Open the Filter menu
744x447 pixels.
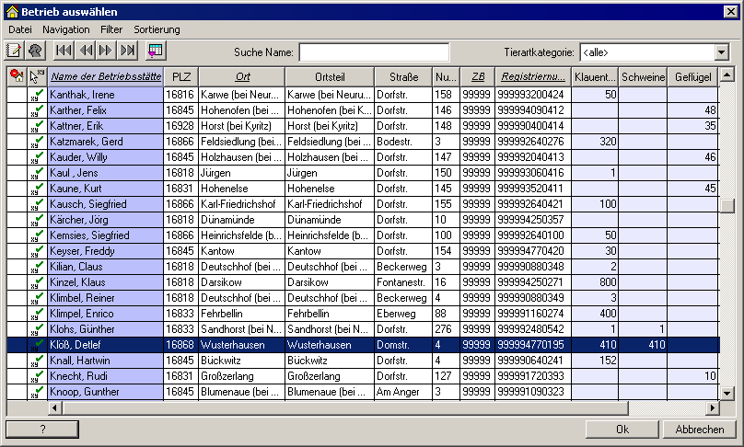coord(111,29)
